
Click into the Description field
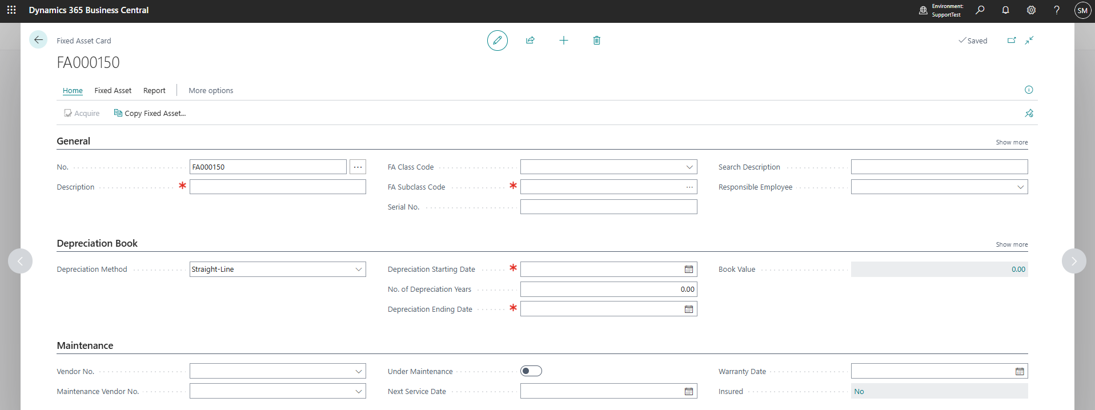(x=278, y=187)
